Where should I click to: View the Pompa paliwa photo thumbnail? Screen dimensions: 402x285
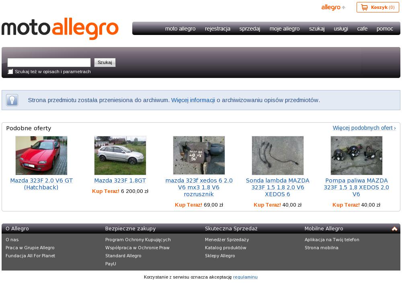[x=356, y=156]
